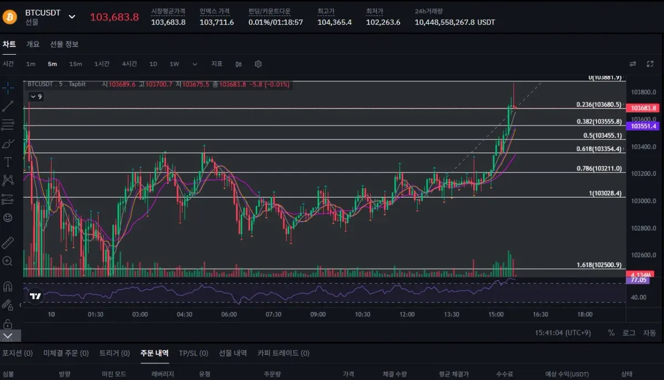The height and width of the screenshot is (380, 664).
Task: Open the 선물 내역 tab
Action: pyautogui.click(x=232, y=353)
